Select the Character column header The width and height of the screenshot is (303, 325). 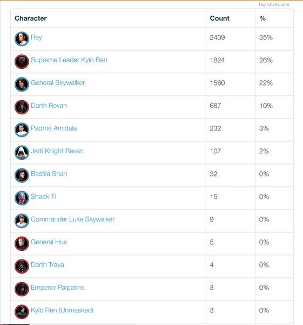(x=31, y=18)
